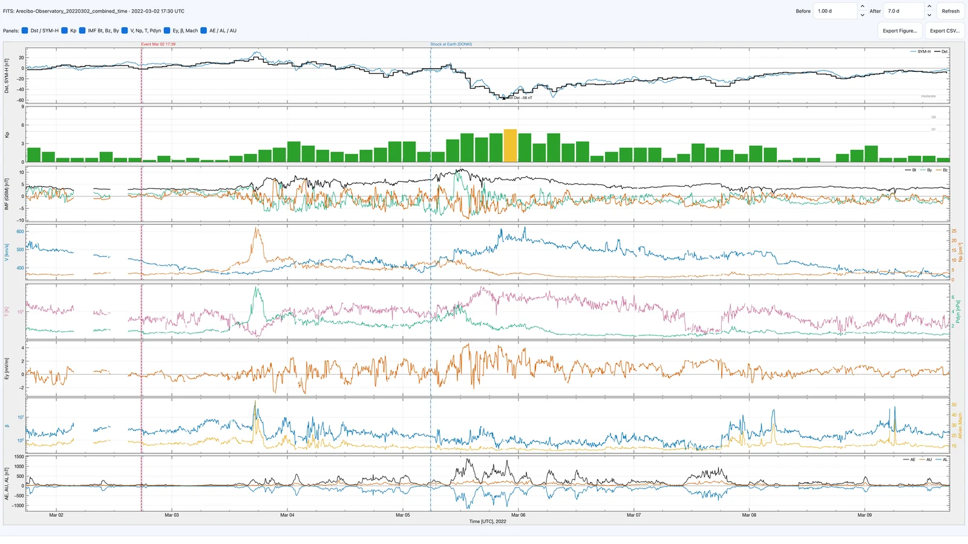The width and height of the screenshot is (968, 544).
Task: Click the Shock at Earth (DONKI) marker label
Action: (451, 44)
